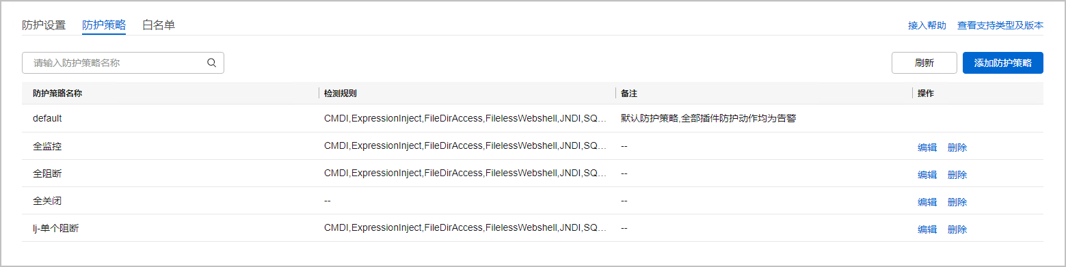The height and width of the screenshot is (267, 1066).
Task: Edit the lj-单个阻断 policy
Action: tap(927, 229)
